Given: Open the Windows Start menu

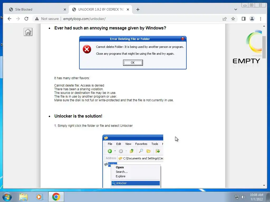Looking at the screenshot, I should pos(7,197).
